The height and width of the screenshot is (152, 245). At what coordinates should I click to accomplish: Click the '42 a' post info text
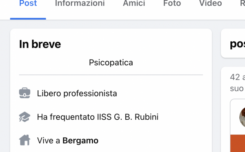click(238, 77)
